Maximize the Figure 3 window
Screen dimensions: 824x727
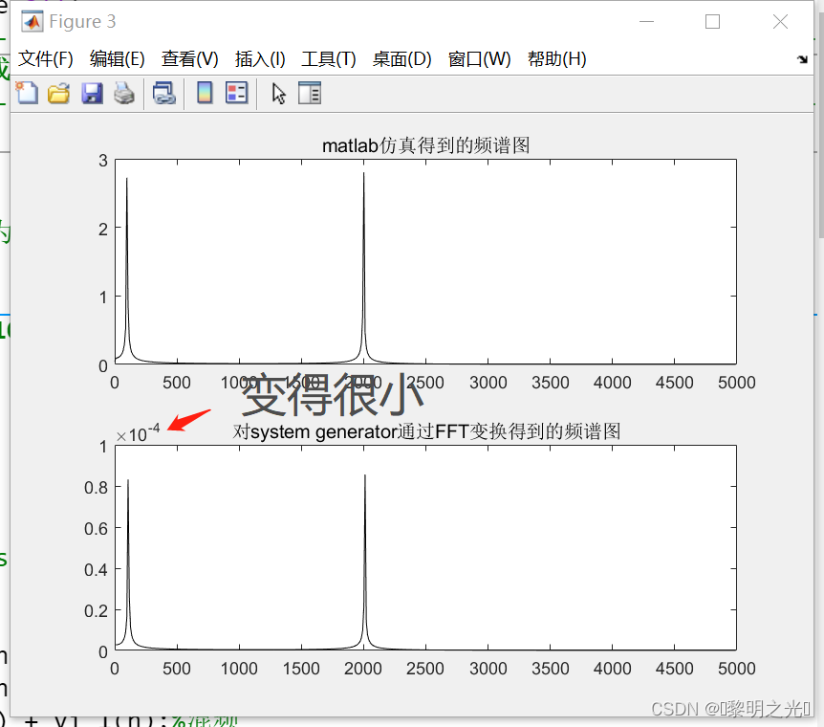click(x=711, y=21)
